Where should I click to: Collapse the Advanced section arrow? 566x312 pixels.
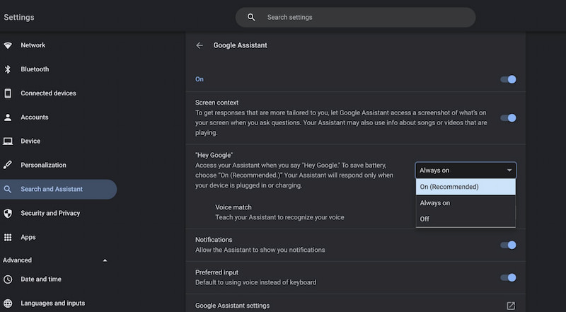click(x=105, y=260)
